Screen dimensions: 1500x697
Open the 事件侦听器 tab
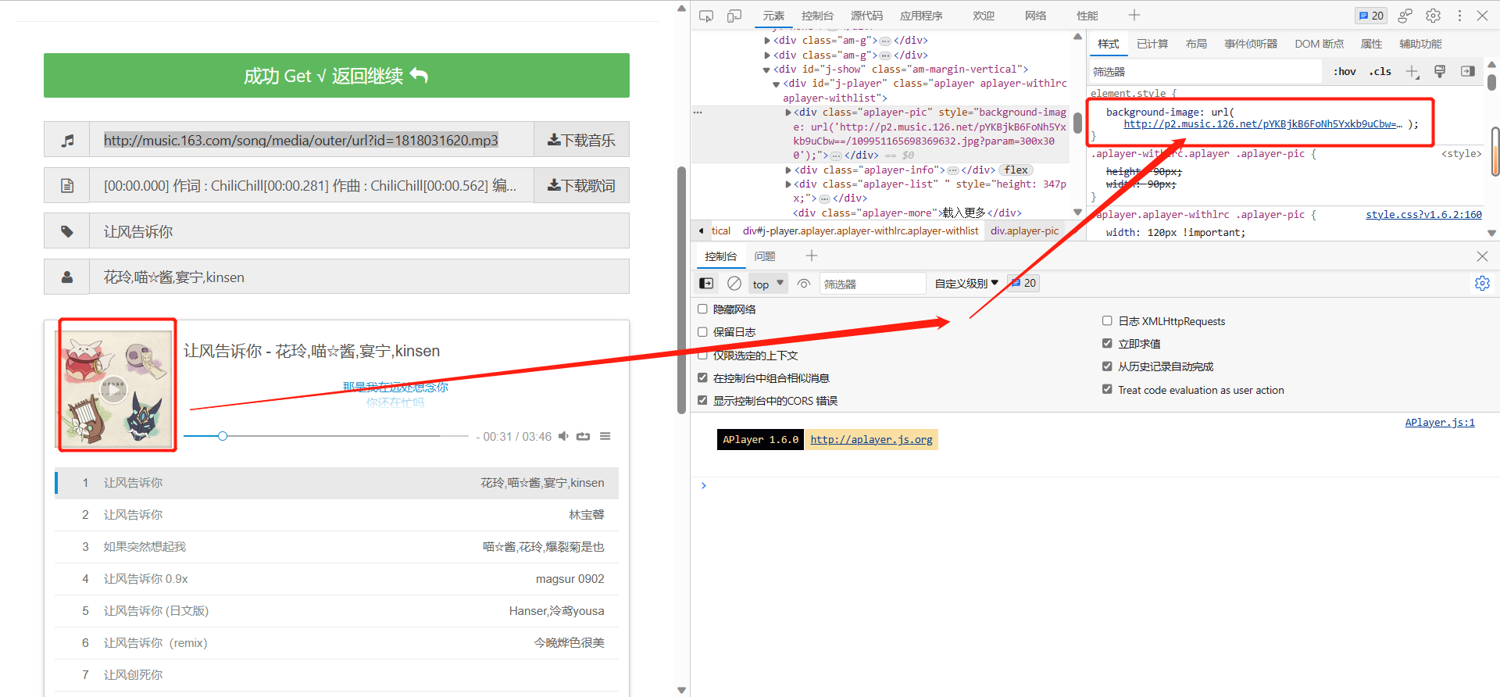pos(1251,44)
